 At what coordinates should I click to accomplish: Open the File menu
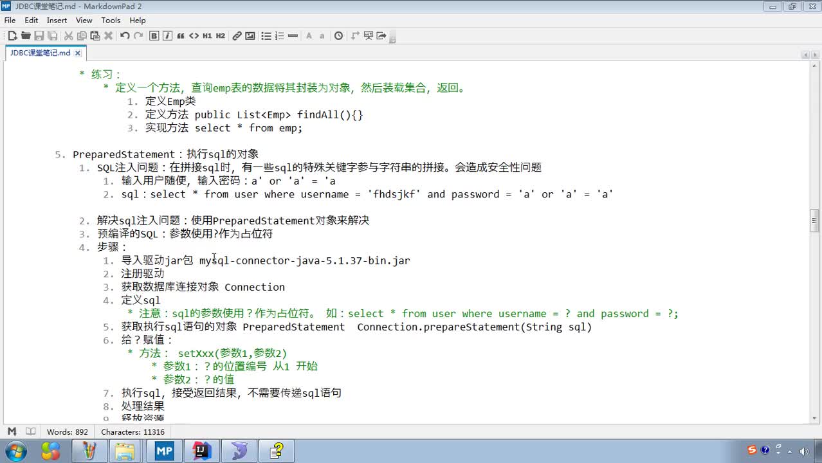coord(10,21)
